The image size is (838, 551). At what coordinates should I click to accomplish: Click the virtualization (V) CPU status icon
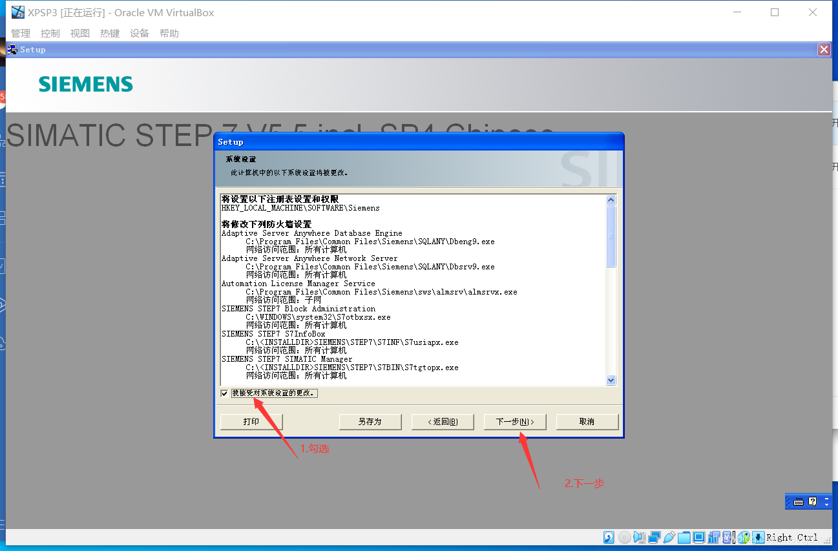tap(728, 537)
